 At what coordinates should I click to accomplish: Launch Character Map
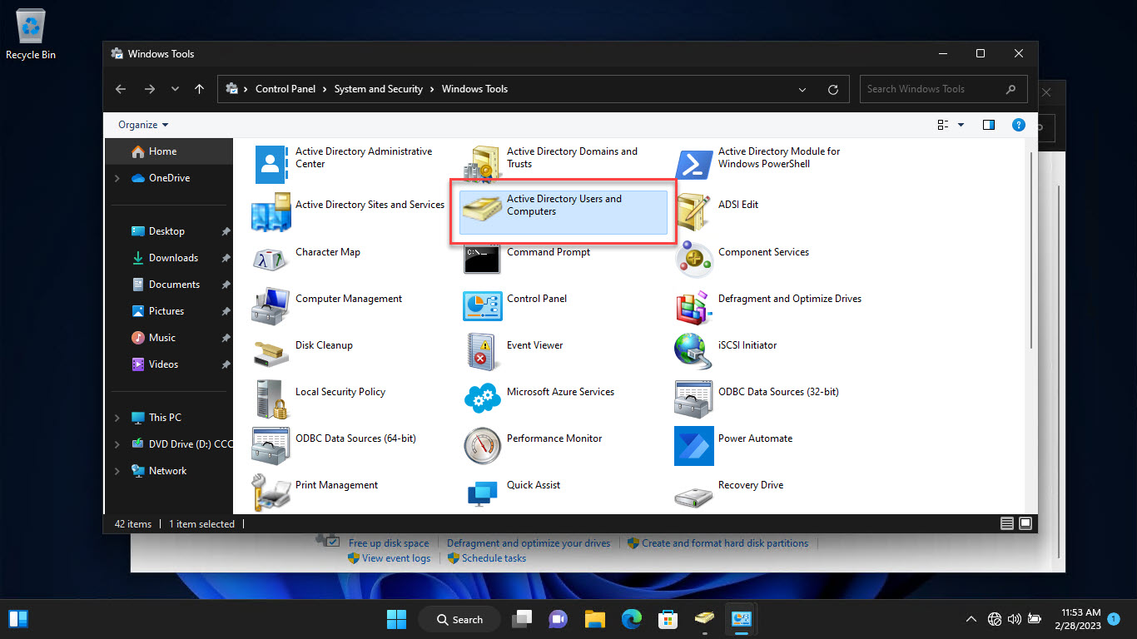[x=326, y=252]
